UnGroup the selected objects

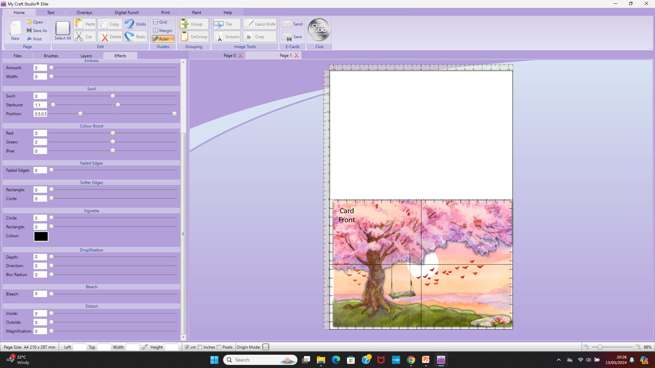tap(193, 37)
